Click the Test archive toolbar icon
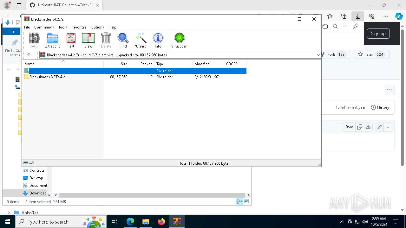 71,41
